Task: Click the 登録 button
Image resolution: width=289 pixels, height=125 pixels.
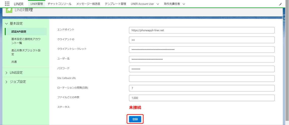Action: (x=135, y=119)
